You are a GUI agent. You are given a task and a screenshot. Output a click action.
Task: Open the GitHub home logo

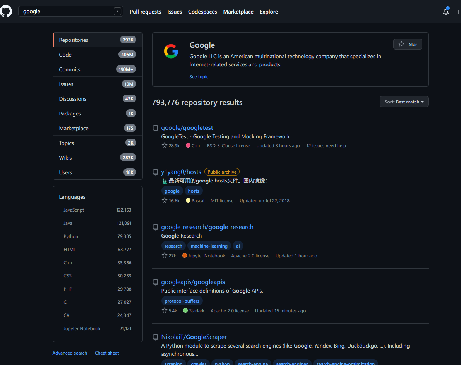[6, 12]
